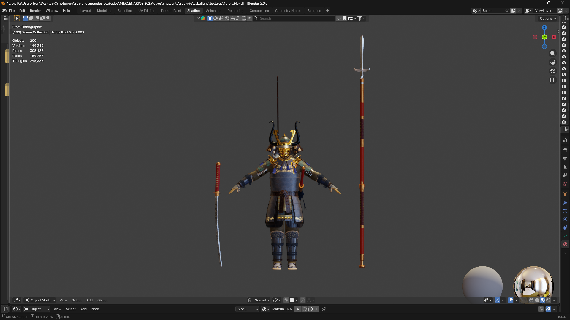Click the red X axis gizmo handle

click(554, 37)
